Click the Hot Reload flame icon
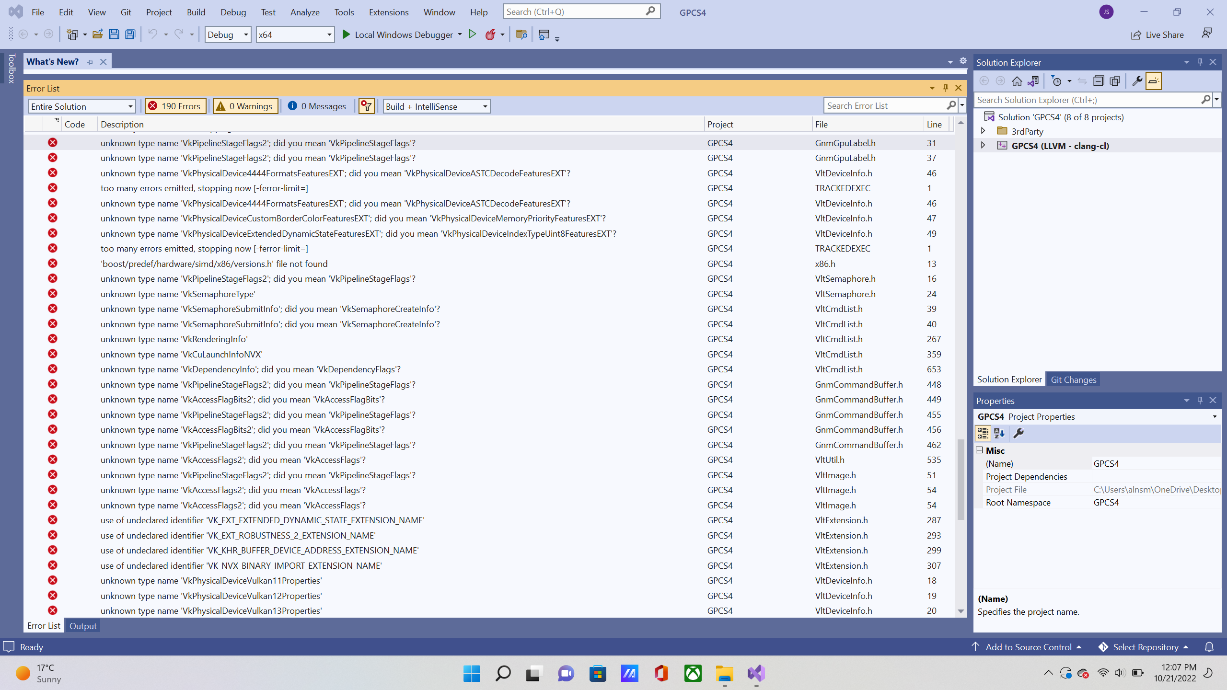 [490, 34]
